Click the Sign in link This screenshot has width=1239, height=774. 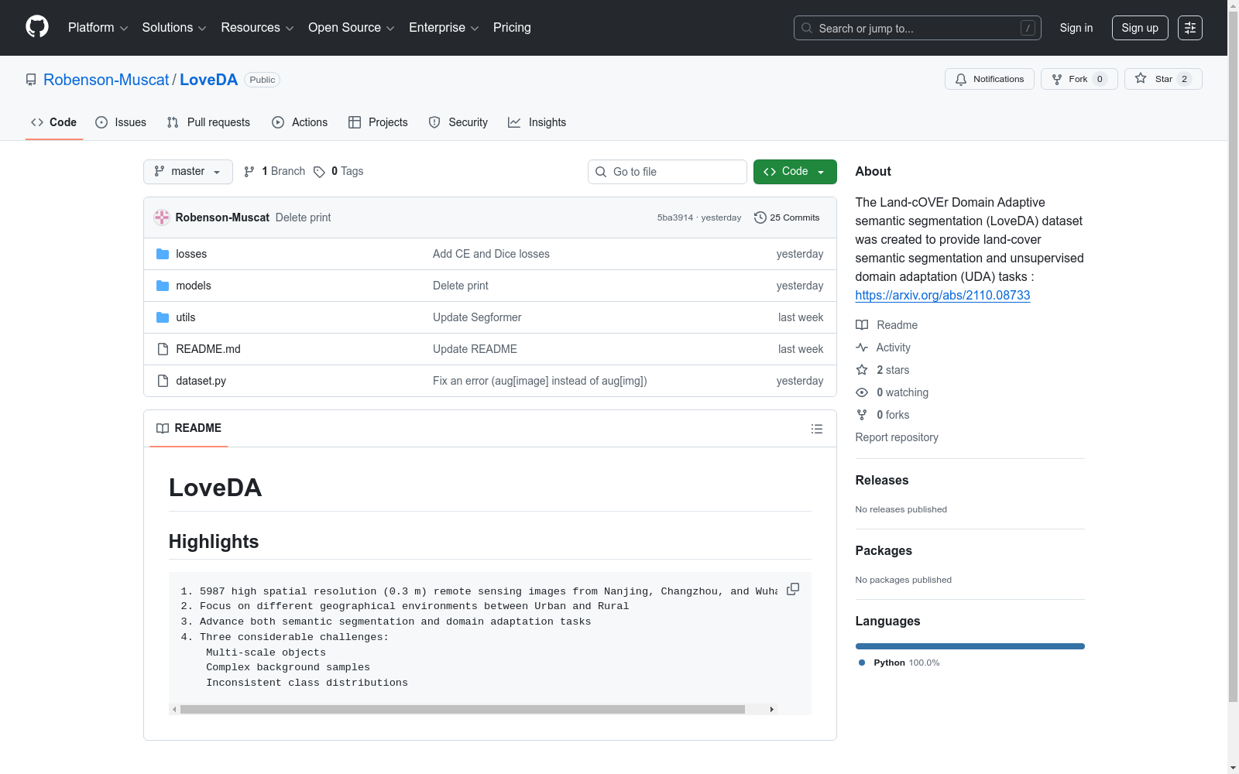pyautogui.click(x=1076, y=28)
